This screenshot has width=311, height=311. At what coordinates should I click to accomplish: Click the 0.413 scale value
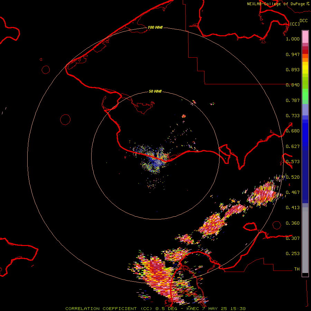point(293,208)
